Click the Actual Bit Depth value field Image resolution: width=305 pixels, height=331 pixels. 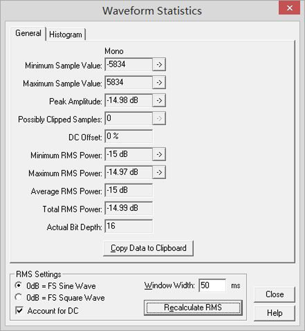[128, 226]
